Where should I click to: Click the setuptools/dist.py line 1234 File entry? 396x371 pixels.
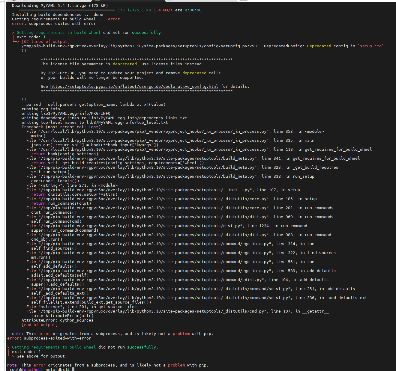166,226
